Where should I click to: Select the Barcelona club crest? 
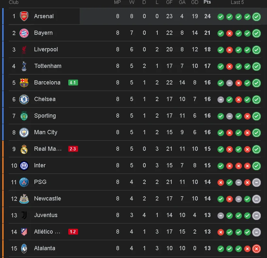[x=24, y=83]
